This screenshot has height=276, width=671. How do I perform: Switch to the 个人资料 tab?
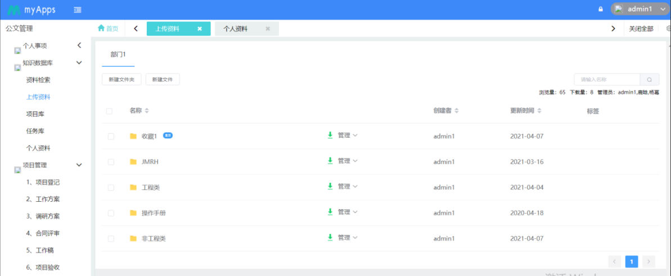(236, 29)
